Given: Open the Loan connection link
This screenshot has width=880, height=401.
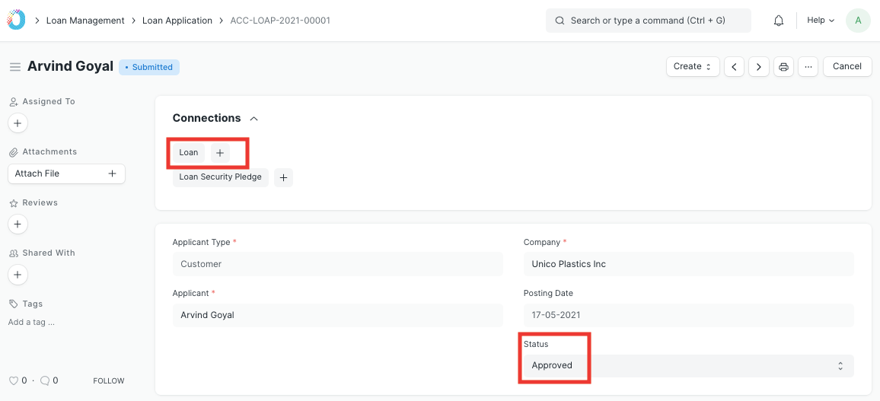Looking at the screenshot, I should pyautogui.click(x=189, y=152).
